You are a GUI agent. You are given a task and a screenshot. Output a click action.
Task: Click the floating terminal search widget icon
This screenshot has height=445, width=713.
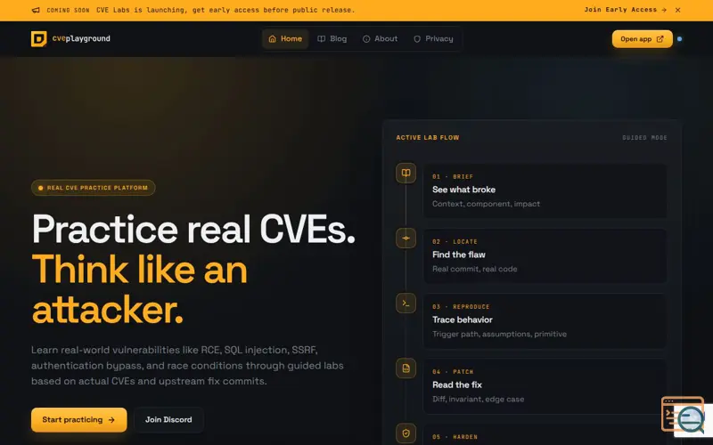pyautogui.click(x=683, y=415)
